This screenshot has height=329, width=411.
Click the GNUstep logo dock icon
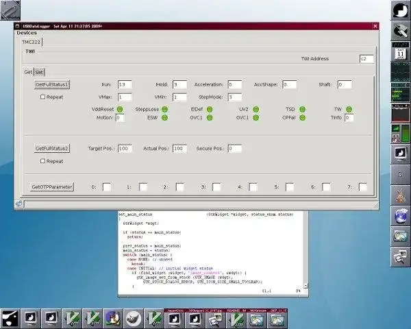[x=401, y=10]
